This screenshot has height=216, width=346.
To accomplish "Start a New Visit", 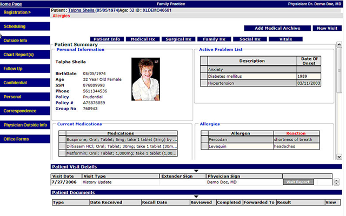I will [x=327, y=28].
